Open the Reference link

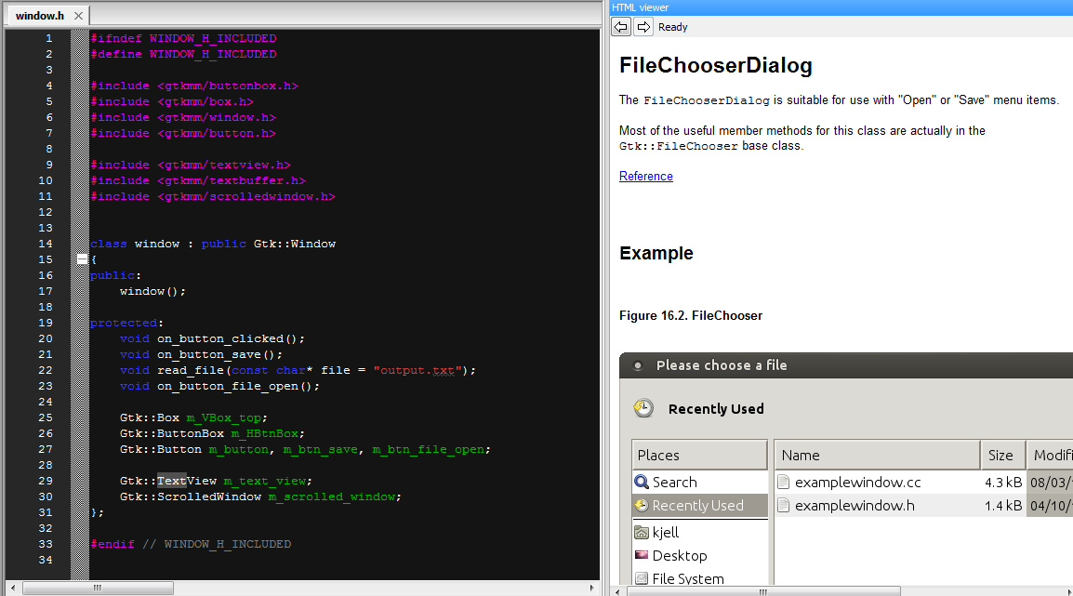click(x=646, y=176)
